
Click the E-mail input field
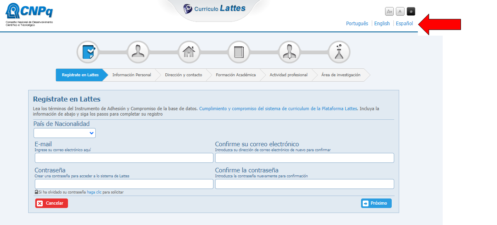pyautogui.click(x=124, y=158)
